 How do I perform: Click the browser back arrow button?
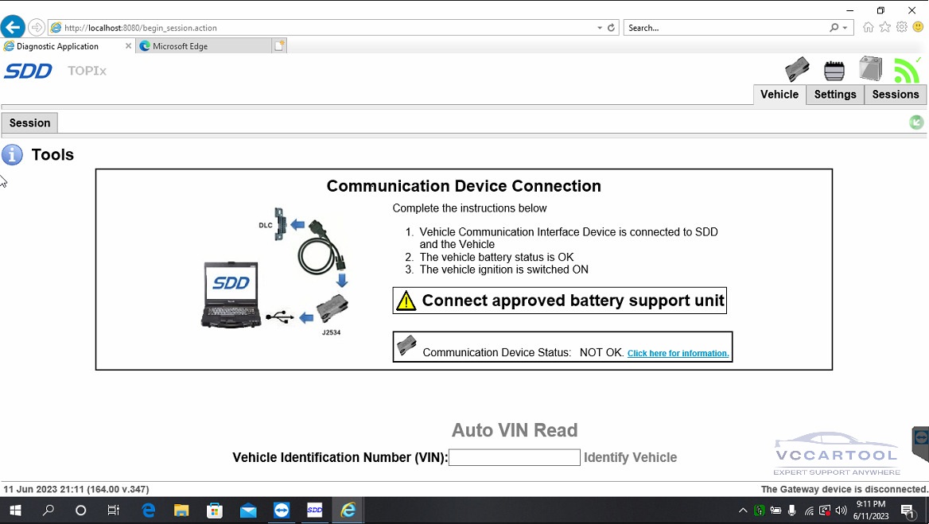point(13,28)
